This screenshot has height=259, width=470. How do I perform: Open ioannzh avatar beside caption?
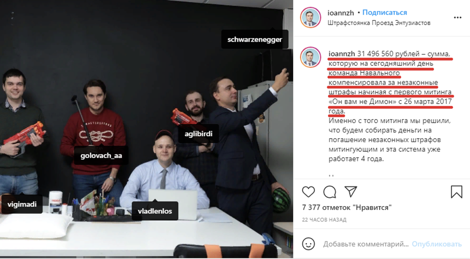(x=311, y=58)
